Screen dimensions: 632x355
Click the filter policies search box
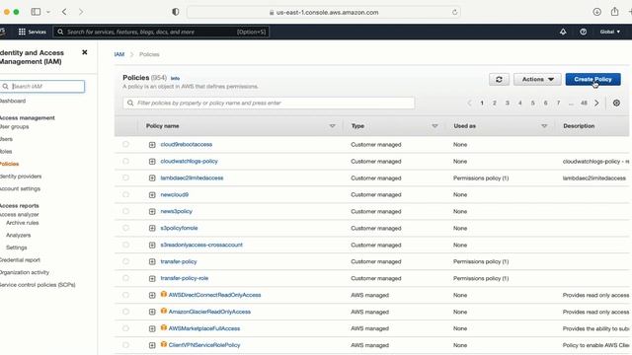tap(269, 103)
